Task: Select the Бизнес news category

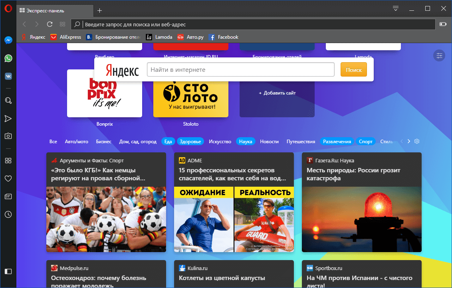Action: (x=104, y=142)
